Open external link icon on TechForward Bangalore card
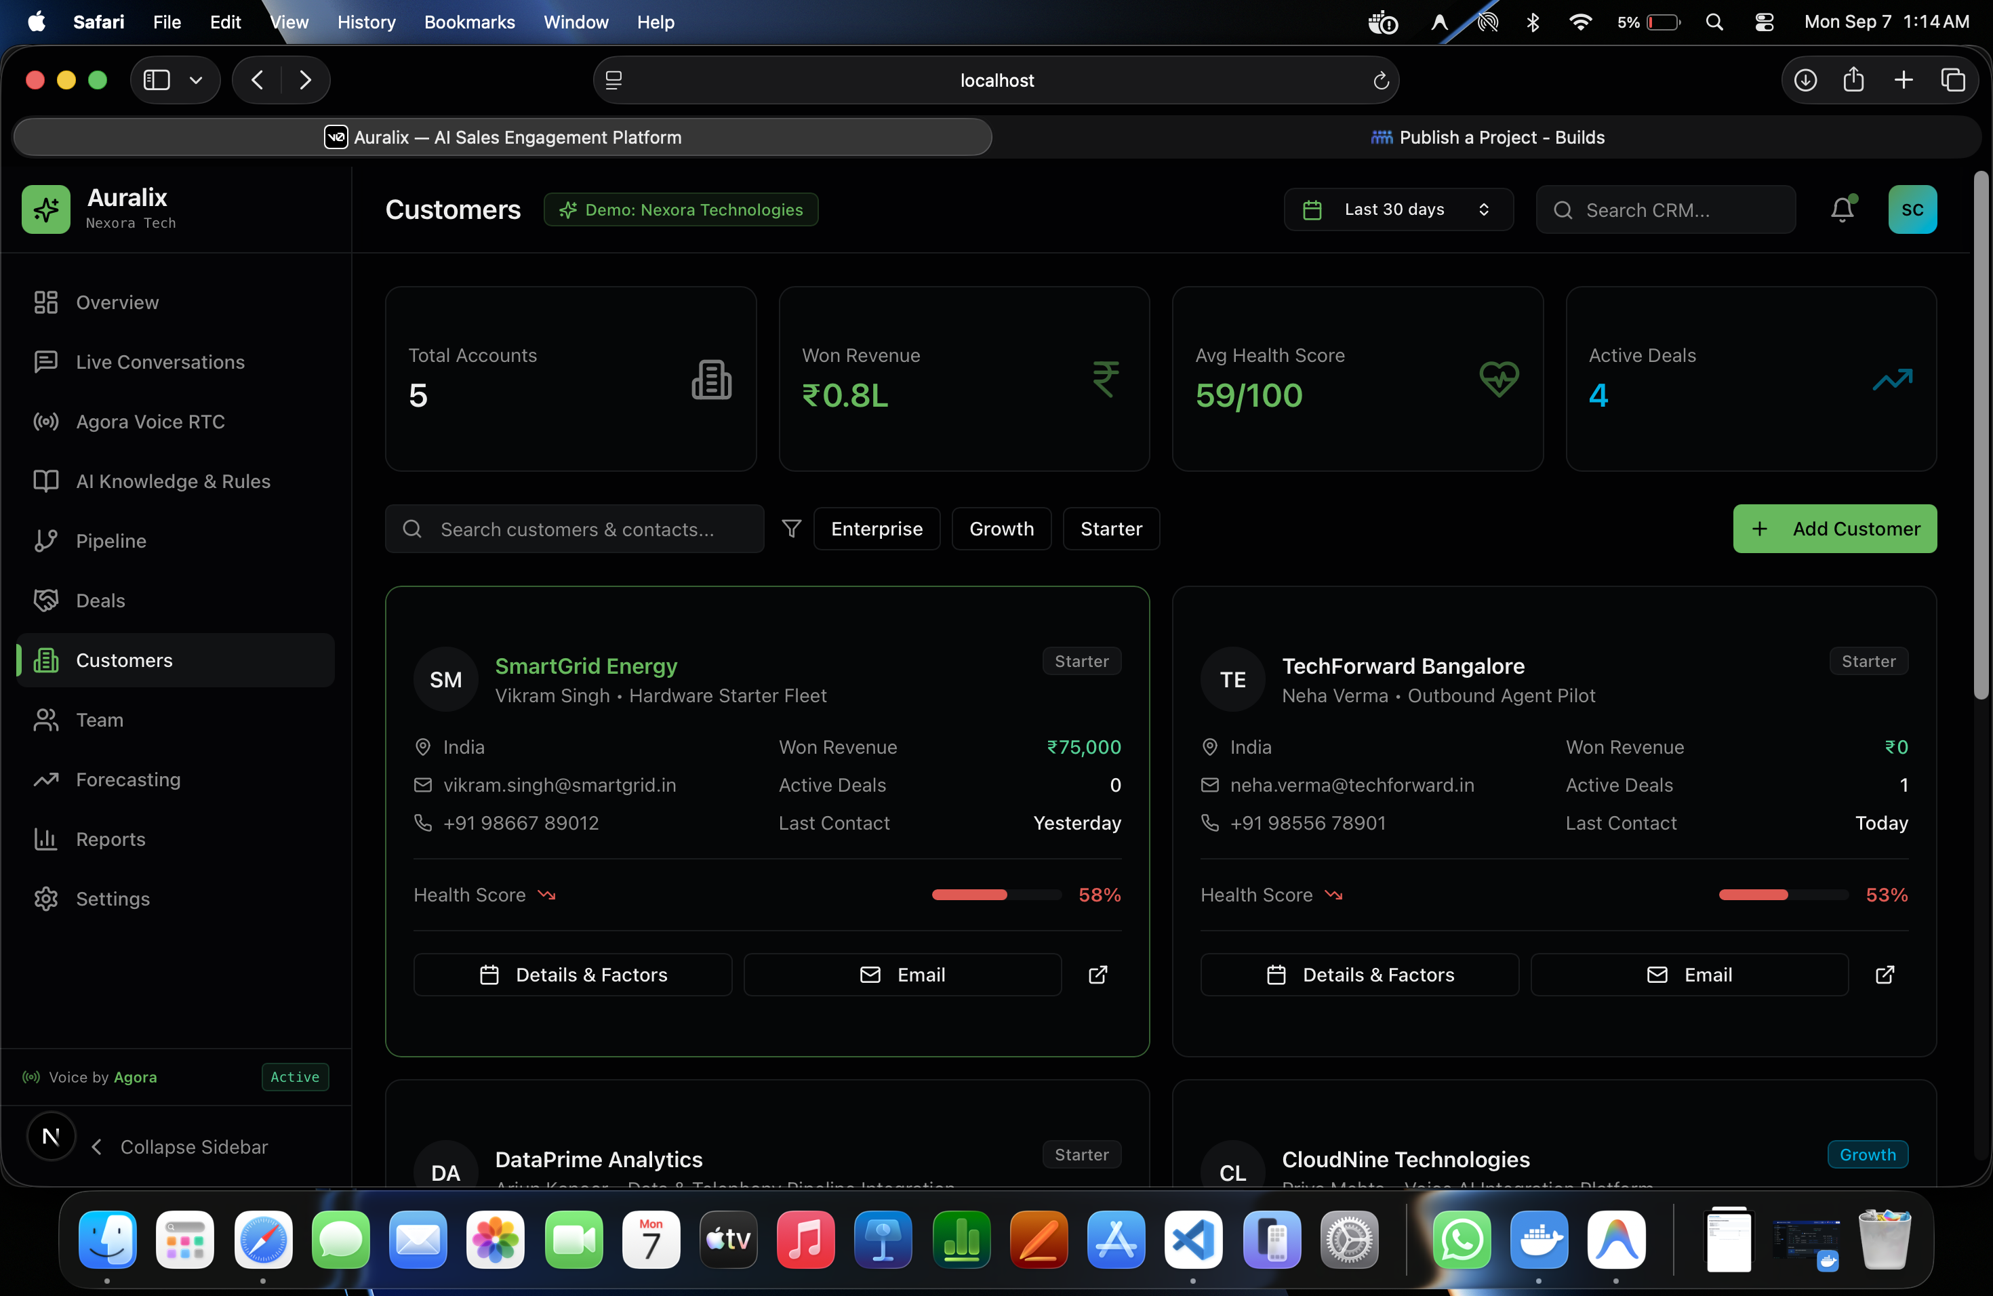 pyautogui.click(x=1885, y=975)
